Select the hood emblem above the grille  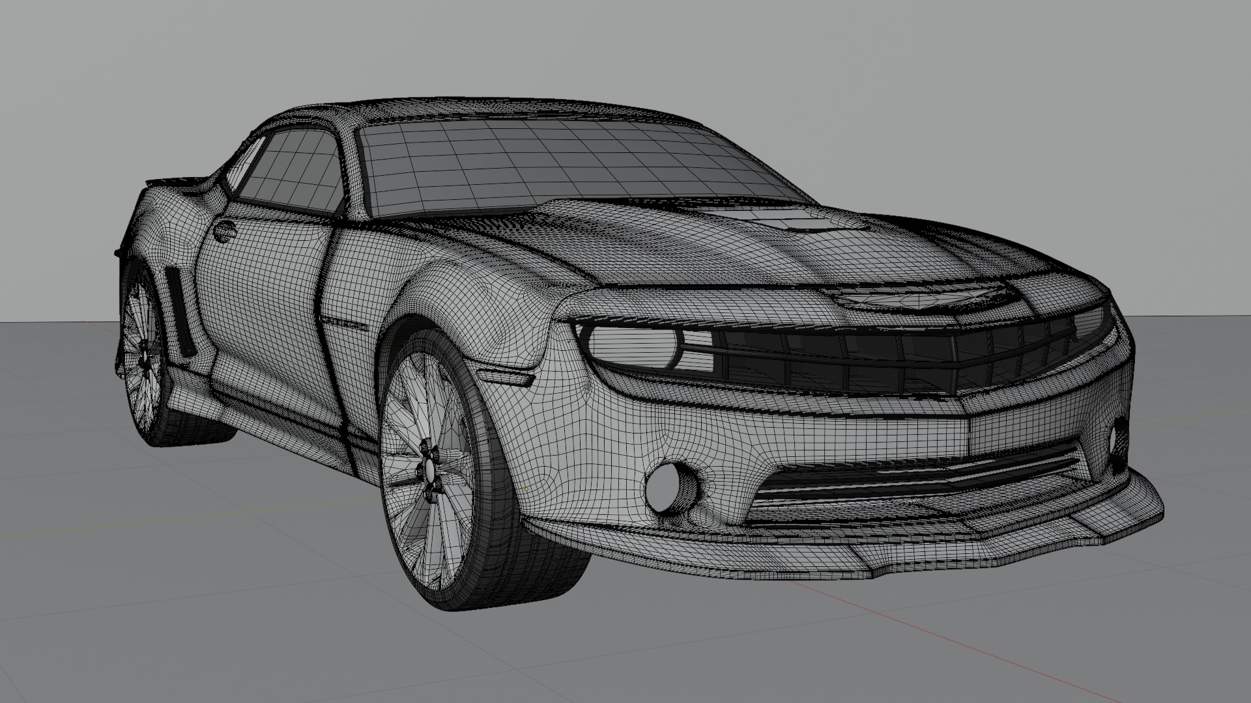[919, 298]
